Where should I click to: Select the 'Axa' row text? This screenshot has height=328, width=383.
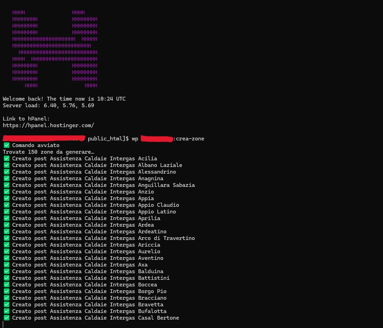[x=80, y=265]
